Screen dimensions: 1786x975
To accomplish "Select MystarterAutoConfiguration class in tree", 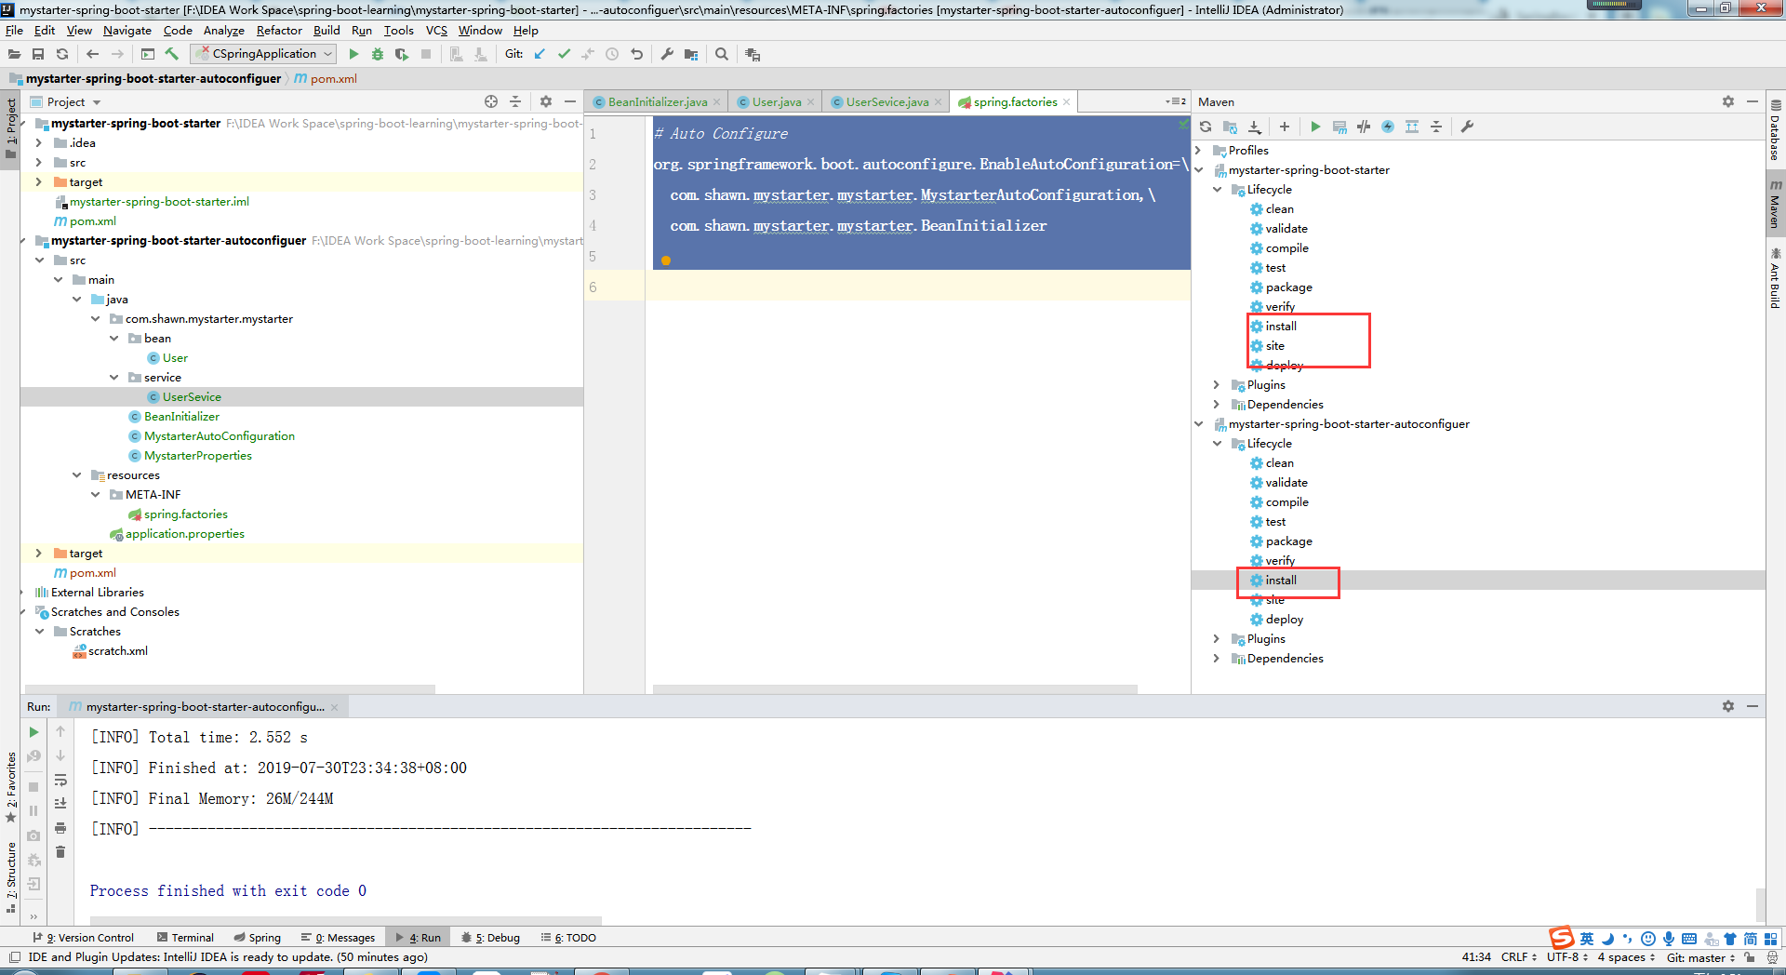I will [x=219, y=436].
